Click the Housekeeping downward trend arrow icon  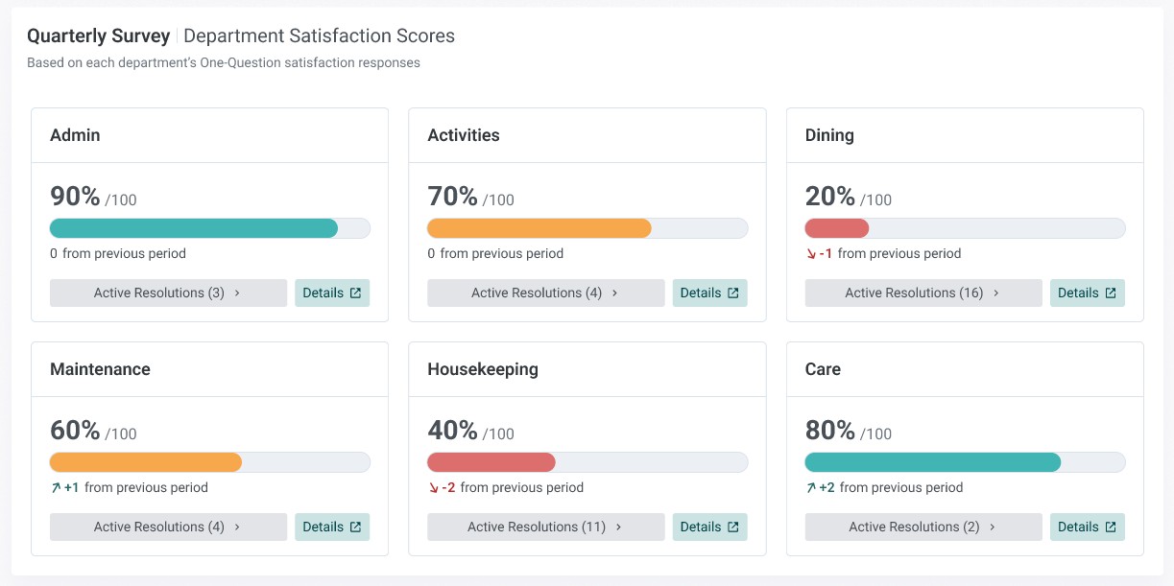(x=434, y=488)
